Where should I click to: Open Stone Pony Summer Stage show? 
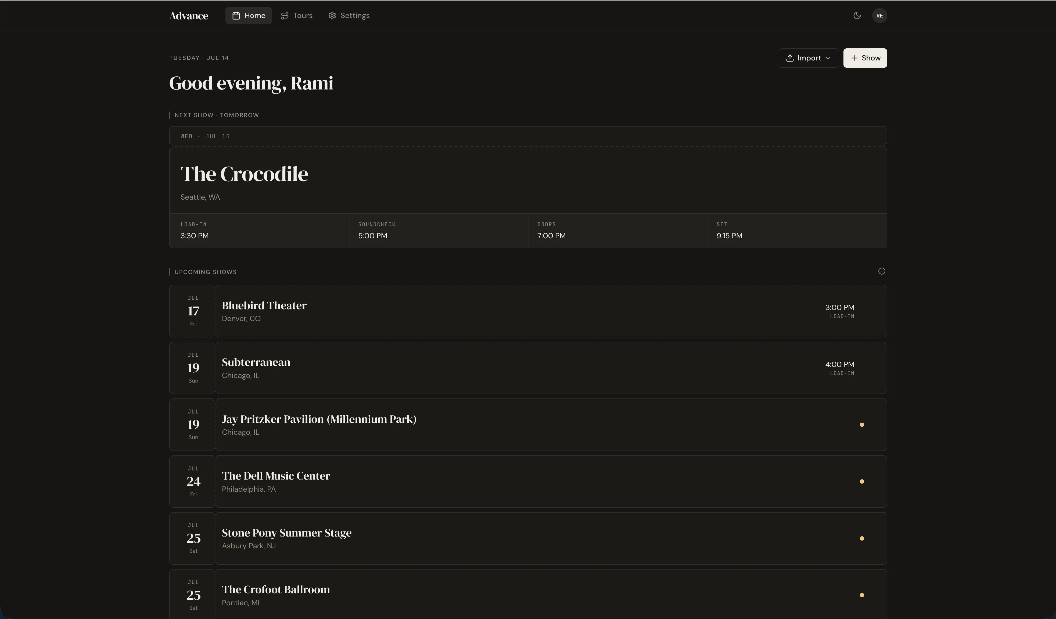528,538
